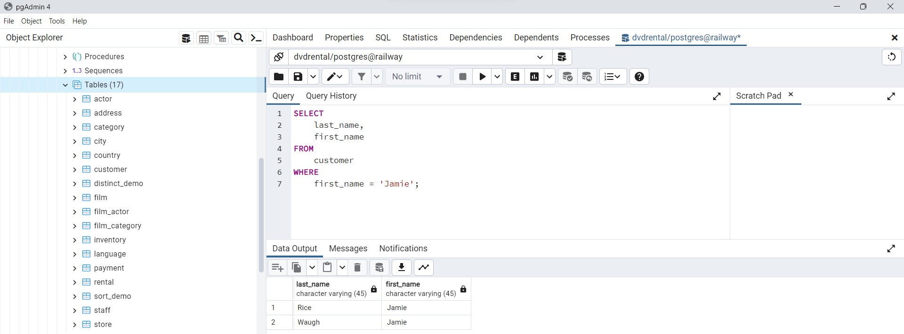Open graph visualiser

[x=424, y=267]
